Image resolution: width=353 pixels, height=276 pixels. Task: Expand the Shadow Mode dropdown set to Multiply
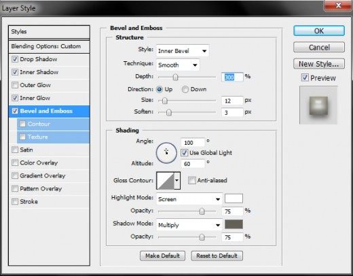[189, 225]
